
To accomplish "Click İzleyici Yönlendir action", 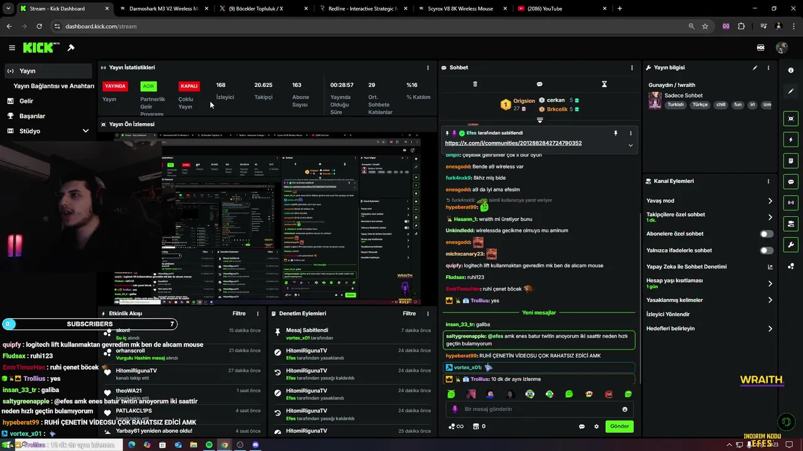I will click(668, 314).
